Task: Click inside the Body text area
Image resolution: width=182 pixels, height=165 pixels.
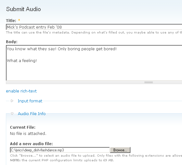Action: point(94,63)
